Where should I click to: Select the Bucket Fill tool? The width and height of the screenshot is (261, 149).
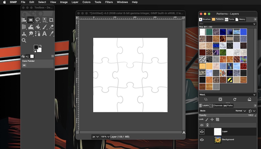[38, 27]
